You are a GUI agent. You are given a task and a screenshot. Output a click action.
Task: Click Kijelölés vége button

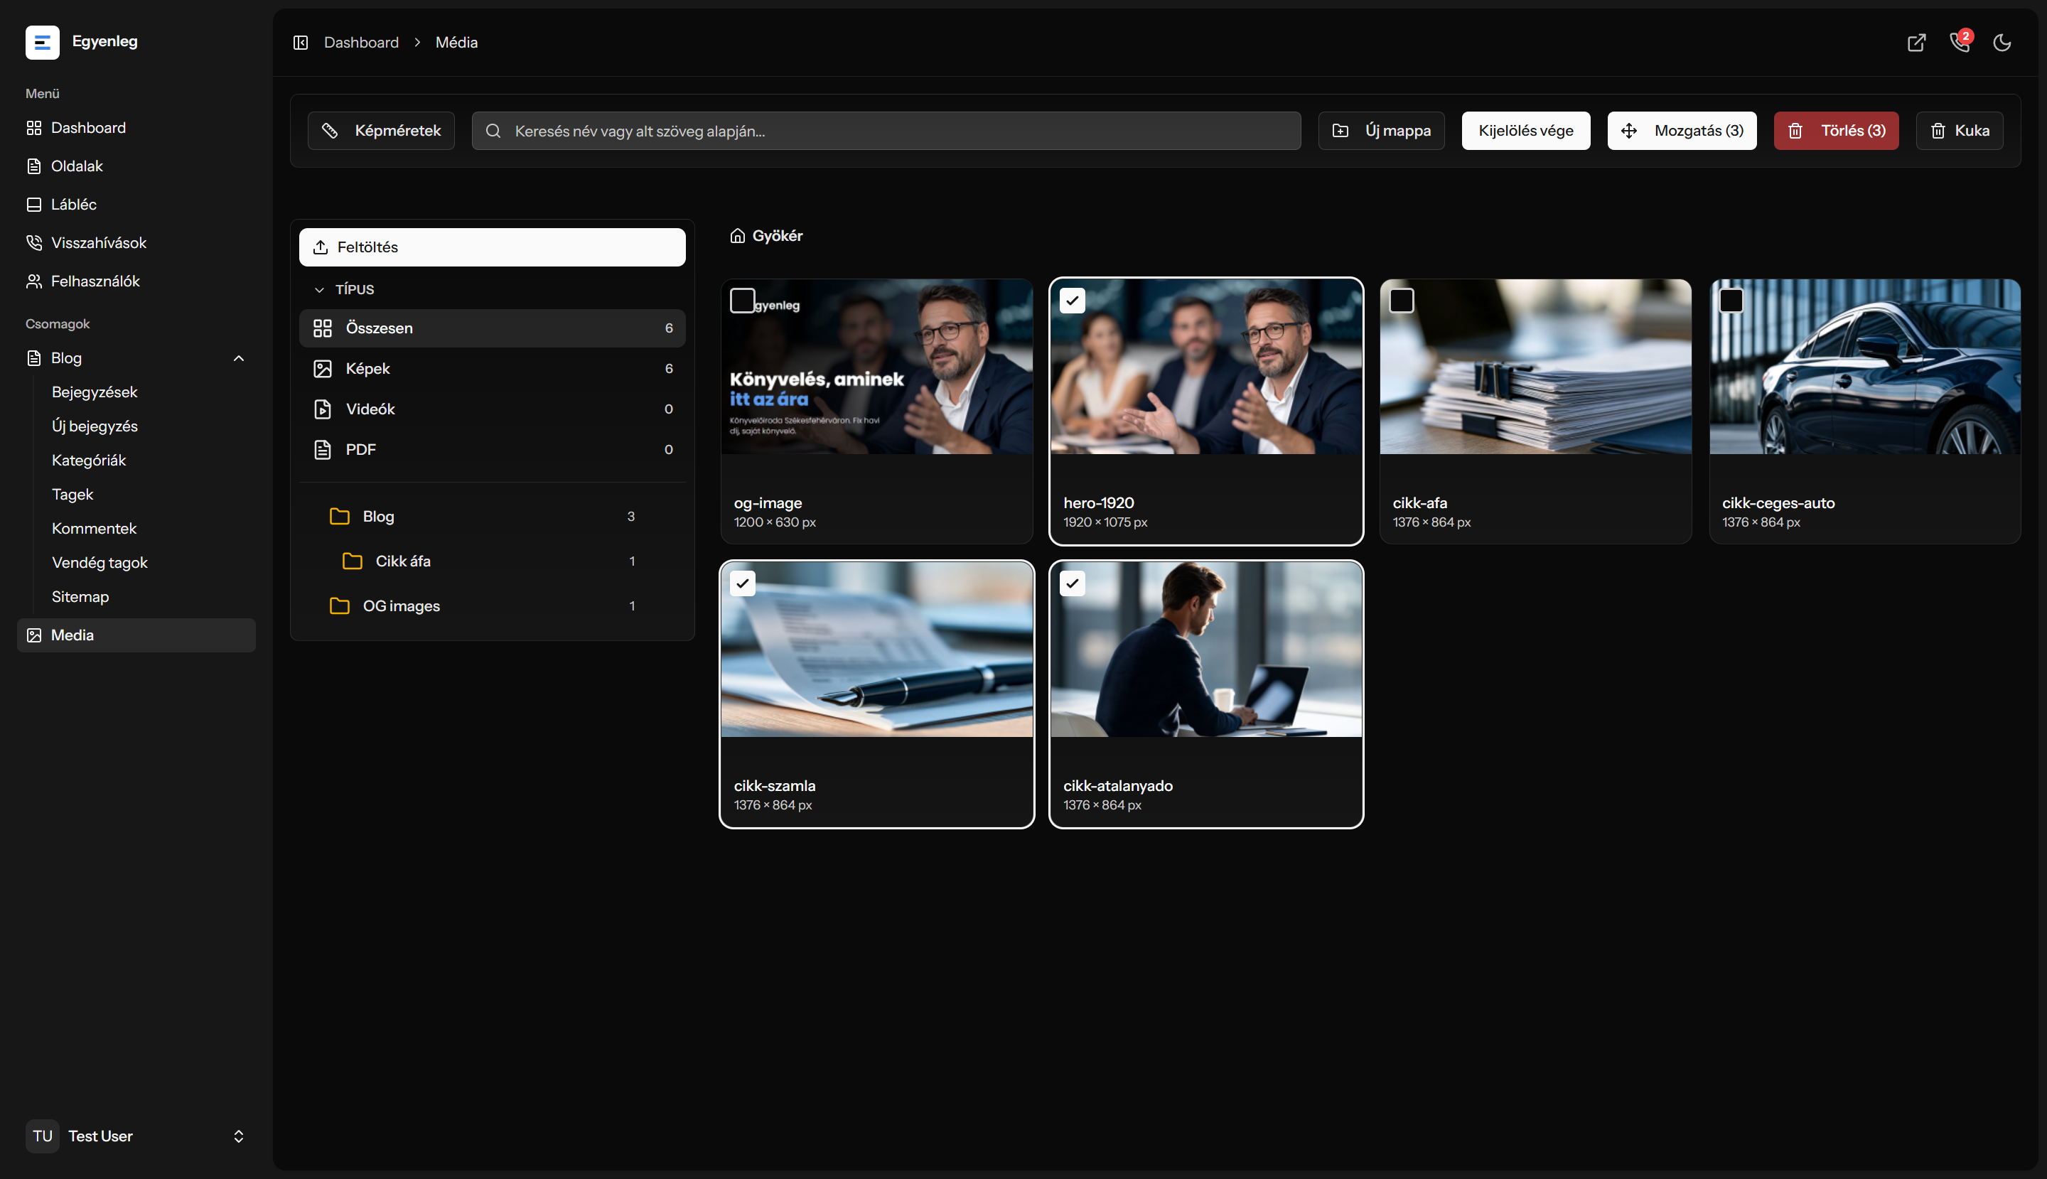click(x=1525, y=130)
